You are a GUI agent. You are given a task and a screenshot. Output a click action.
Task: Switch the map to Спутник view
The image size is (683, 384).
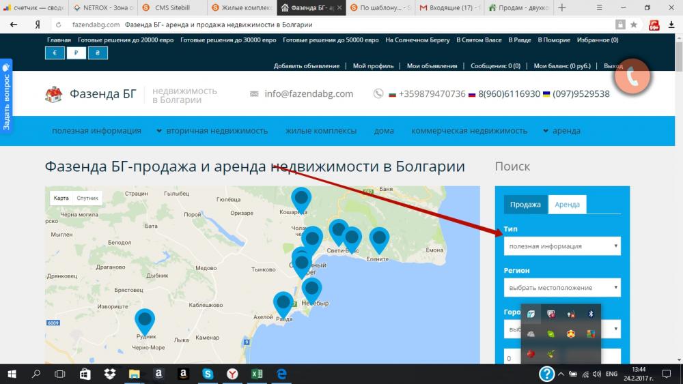coord(87,198)
